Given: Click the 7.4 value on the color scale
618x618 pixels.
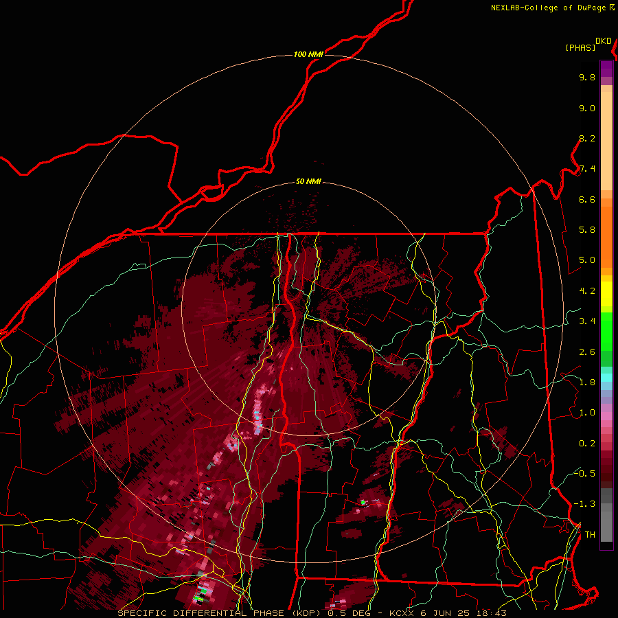Looking at the screenshot, I should click(587, 169).
